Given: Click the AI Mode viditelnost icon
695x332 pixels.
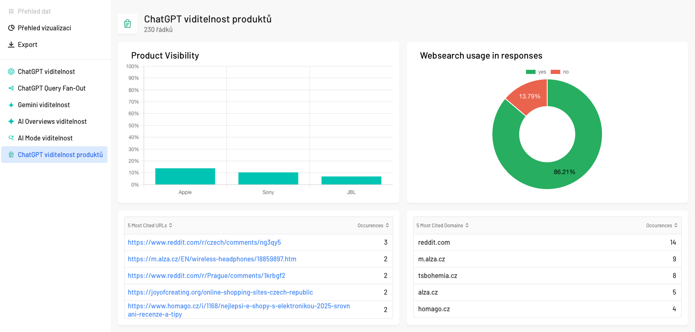Looking at the screenshot, I should click(x=11, y=138).
